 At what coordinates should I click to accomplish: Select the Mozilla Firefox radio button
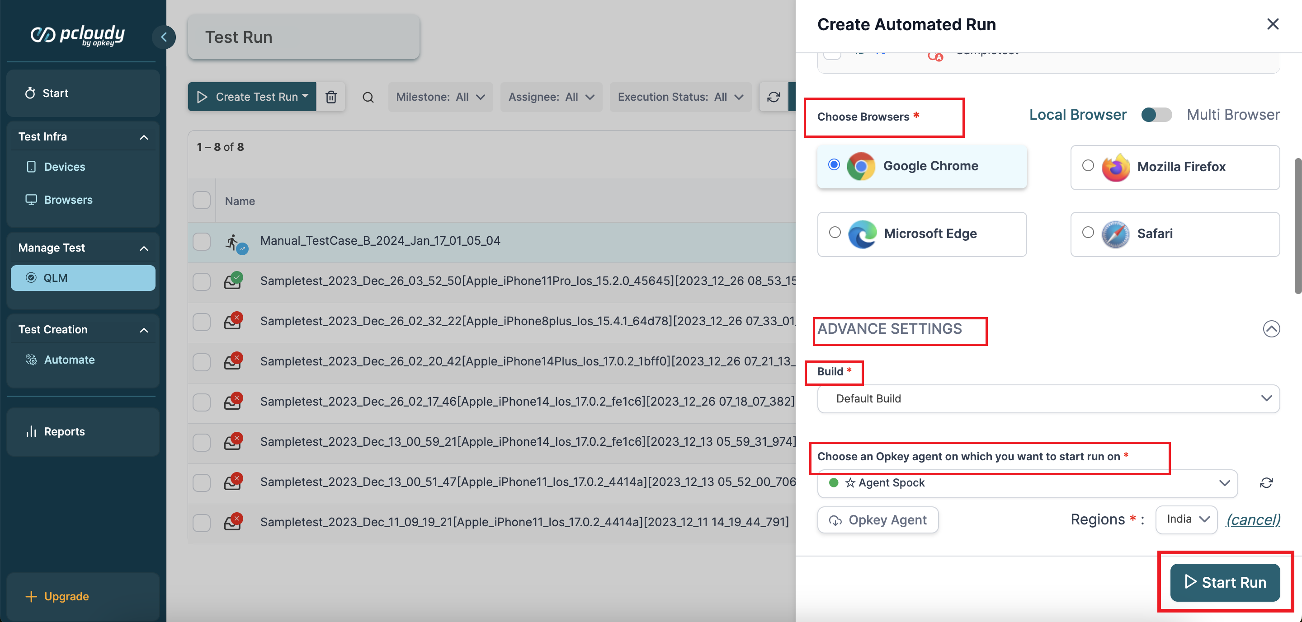1088,165
